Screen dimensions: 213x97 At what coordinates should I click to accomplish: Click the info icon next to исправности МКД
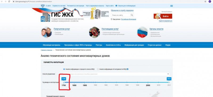128,69
